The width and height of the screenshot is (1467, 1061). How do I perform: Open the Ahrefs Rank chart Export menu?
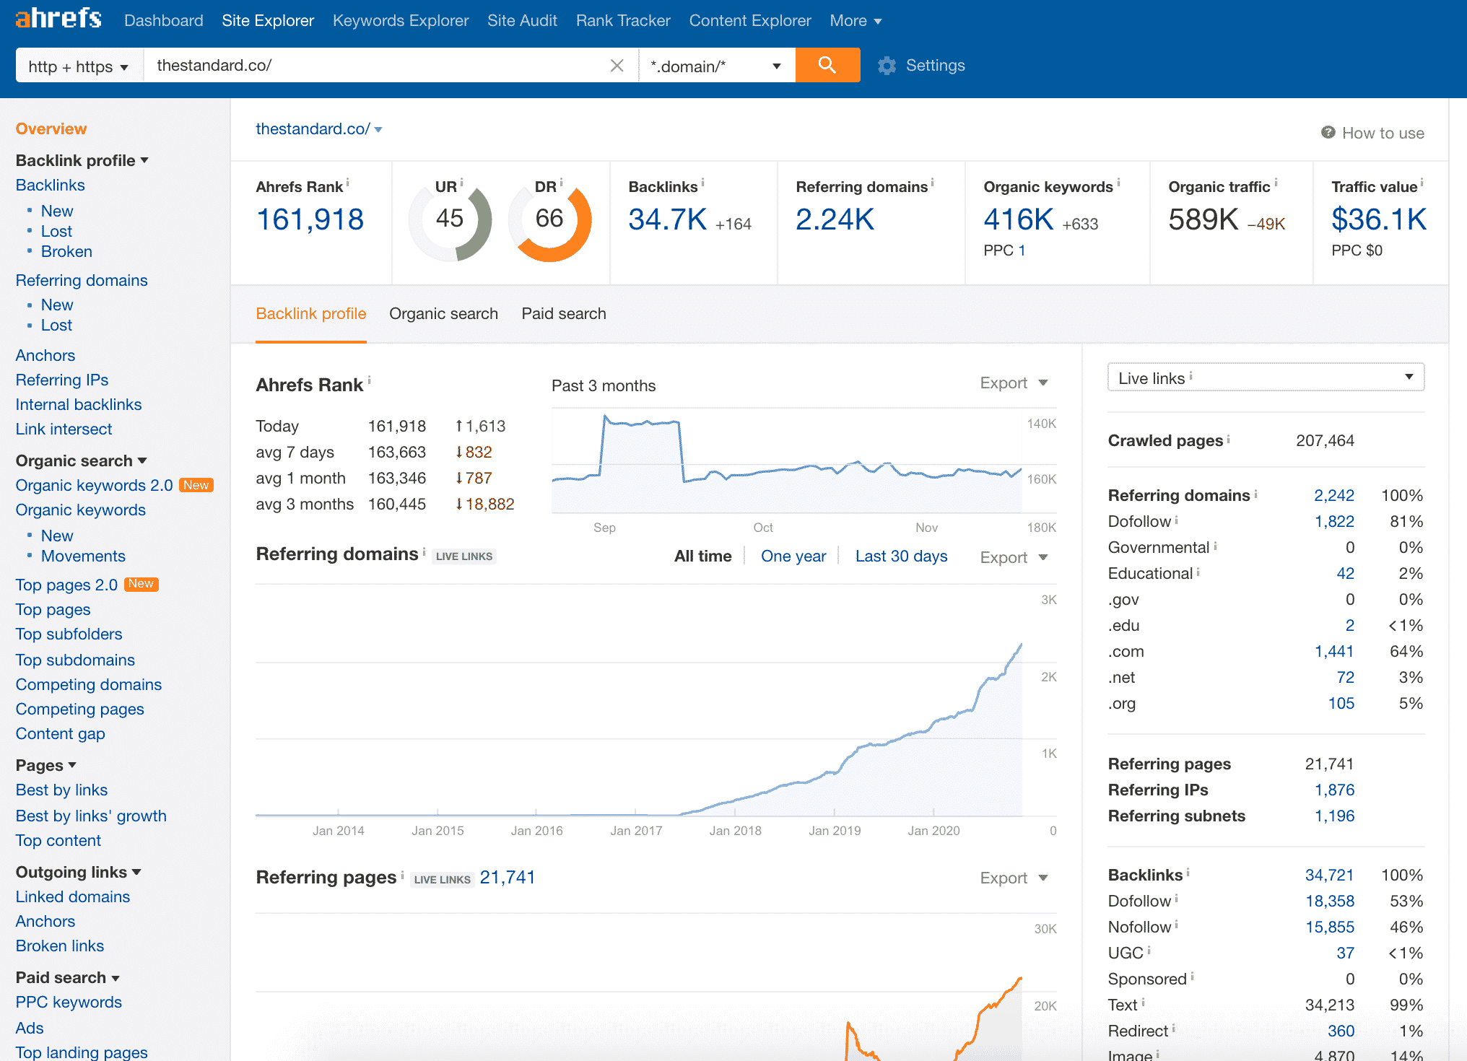tap(1014, 383)
